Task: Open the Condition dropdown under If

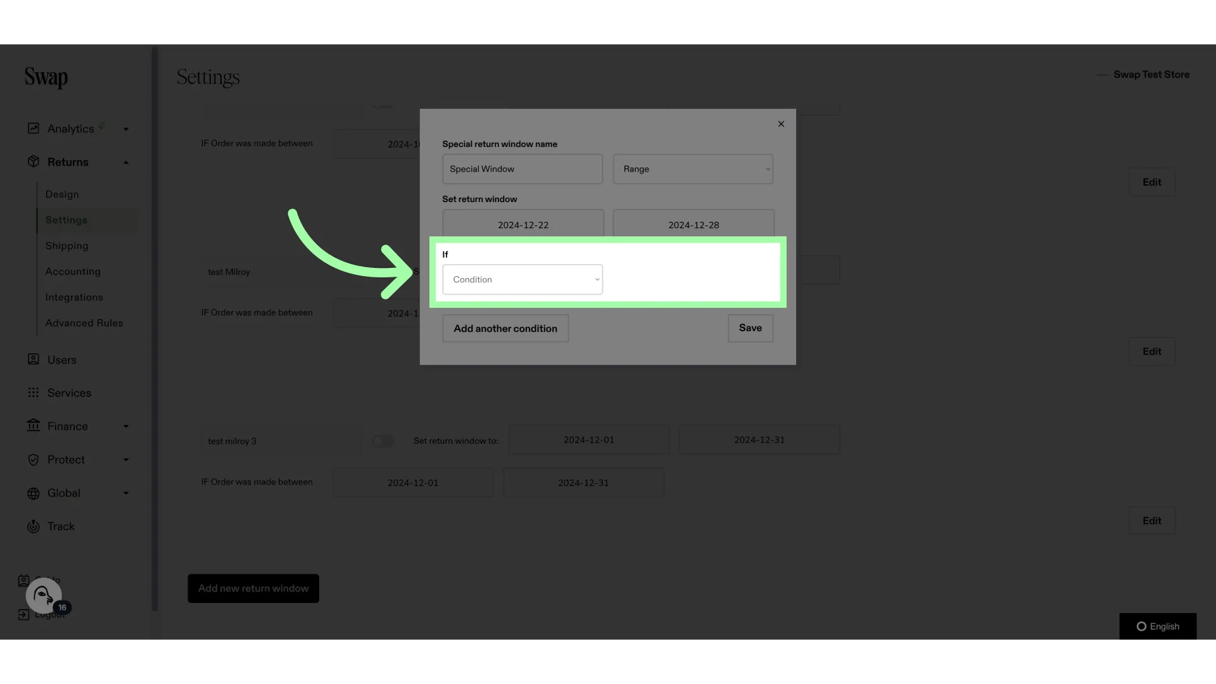Action: tap(522, 279)
